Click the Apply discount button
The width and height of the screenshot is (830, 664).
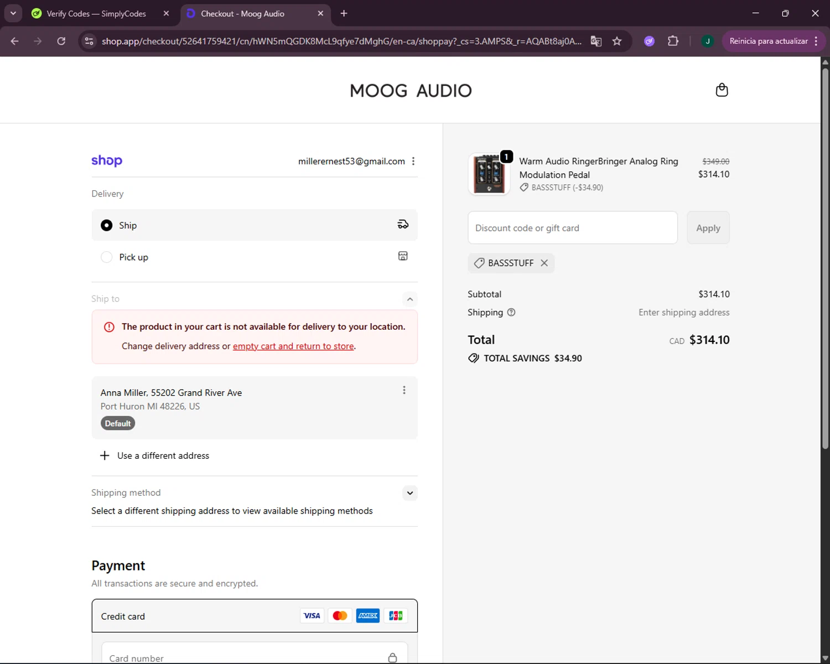[708, 227]
